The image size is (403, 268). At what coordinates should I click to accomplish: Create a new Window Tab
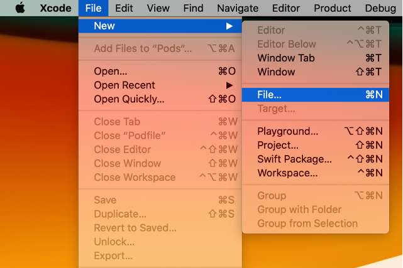pos(316,58)
